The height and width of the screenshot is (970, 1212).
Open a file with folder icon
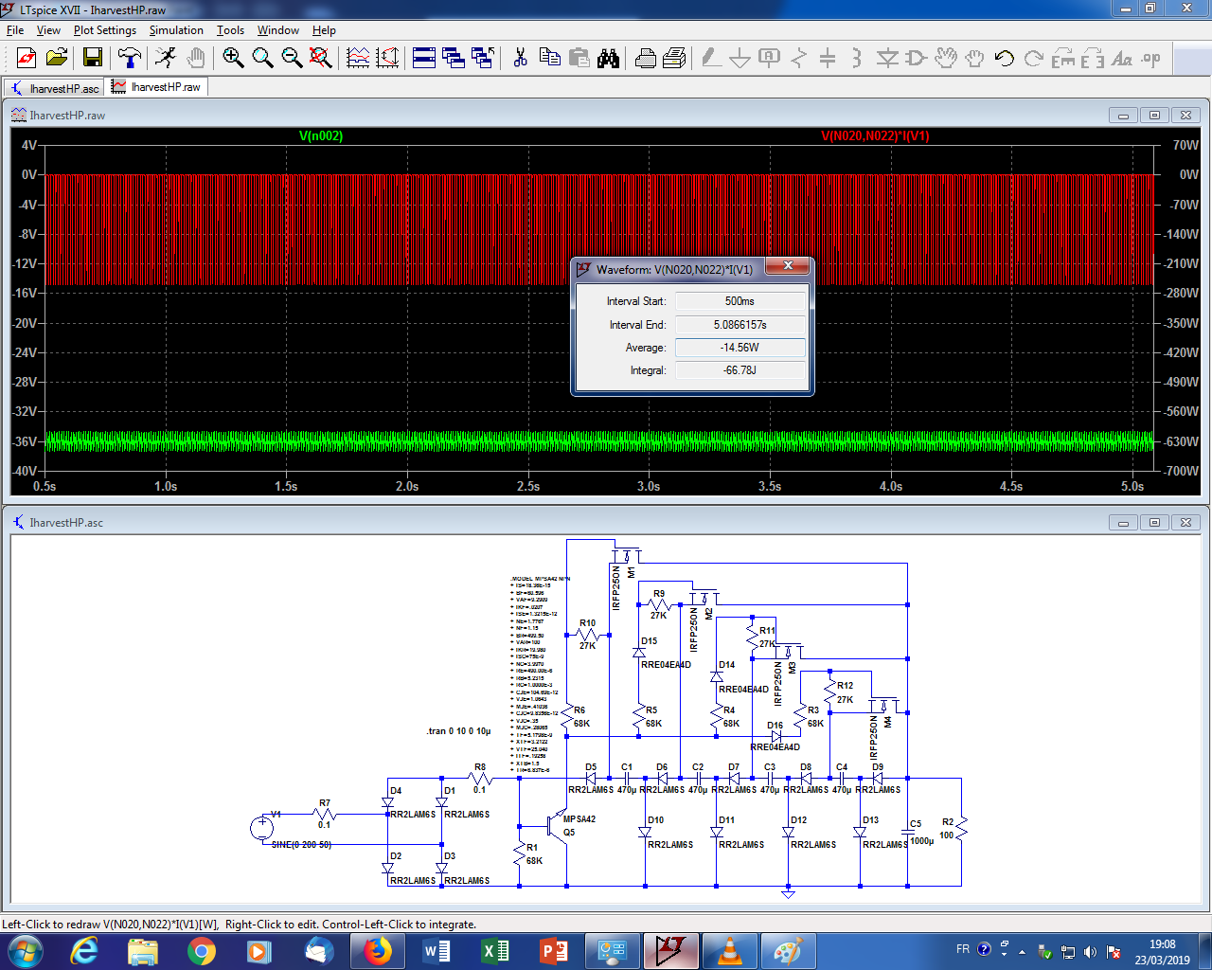(57, 59)
